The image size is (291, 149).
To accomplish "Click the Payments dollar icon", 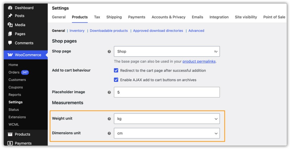I will coord(10,143).
